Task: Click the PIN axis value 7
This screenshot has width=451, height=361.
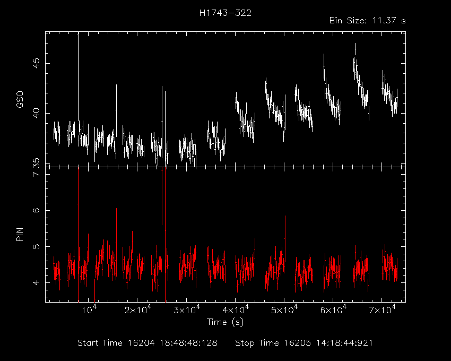Action: (x=36, y=174)
